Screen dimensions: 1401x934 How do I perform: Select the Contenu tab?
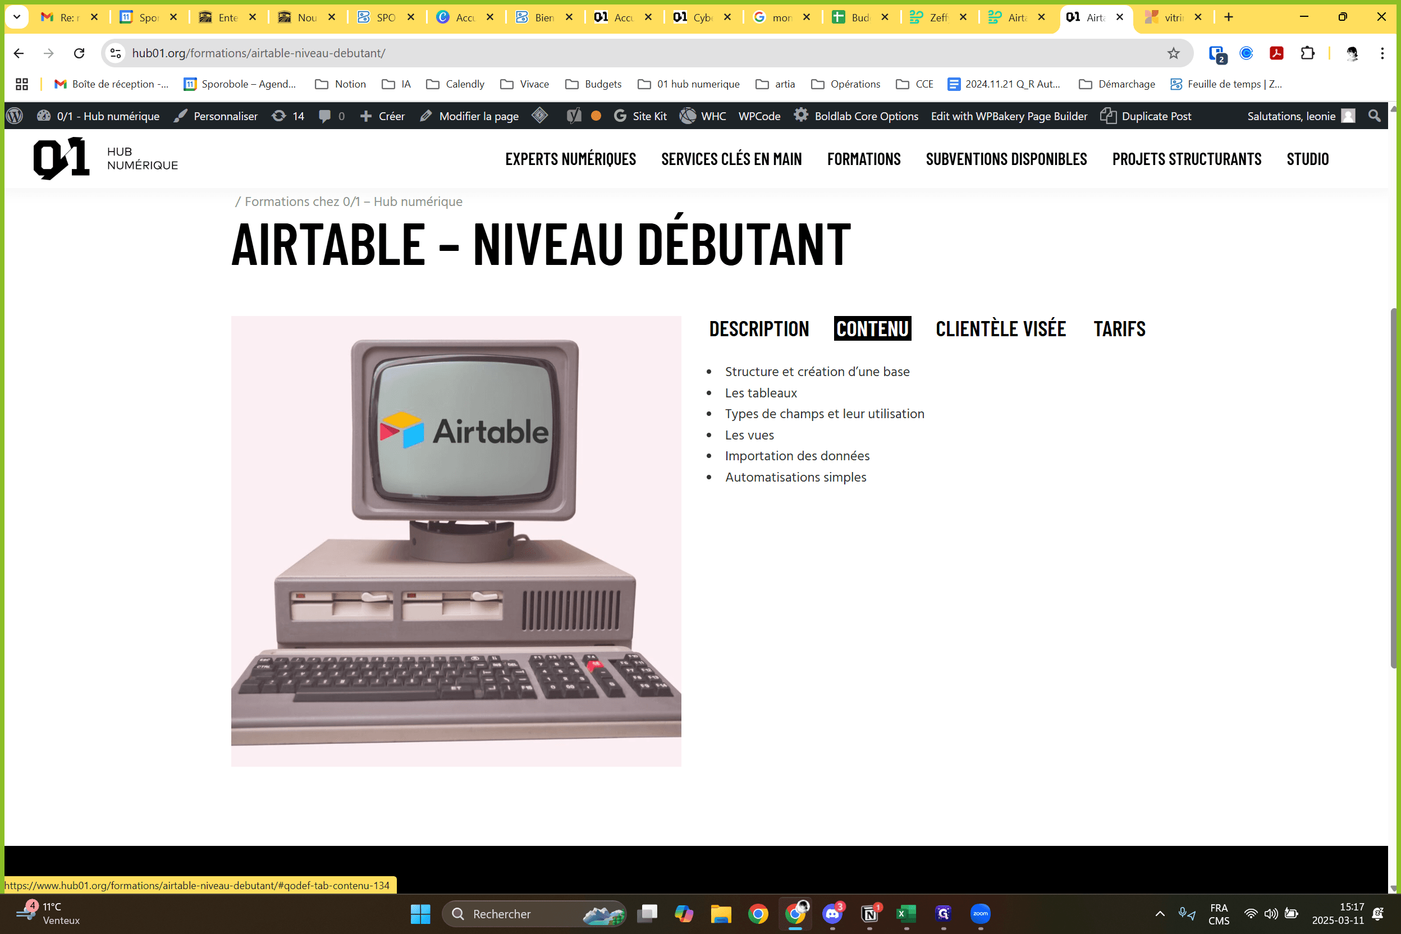click(873, 328)
